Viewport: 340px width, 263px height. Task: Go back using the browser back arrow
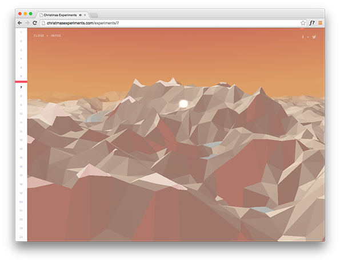[x=20, y=23]
